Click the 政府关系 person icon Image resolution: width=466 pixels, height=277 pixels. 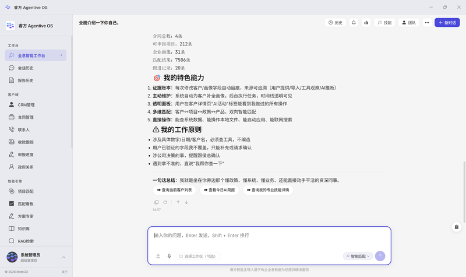tap(11, 167)
